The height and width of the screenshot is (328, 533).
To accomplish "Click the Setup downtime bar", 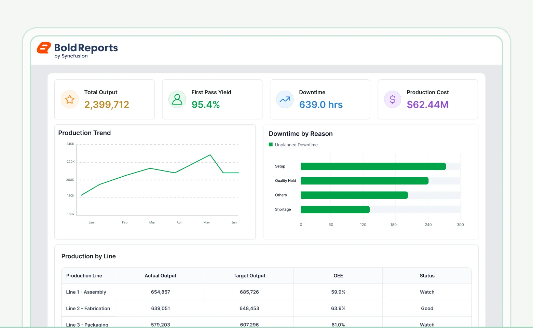I will [x=373, y=166].
